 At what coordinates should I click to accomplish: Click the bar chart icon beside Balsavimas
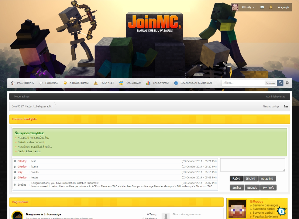pyautogui.click(x=148, y=83)
